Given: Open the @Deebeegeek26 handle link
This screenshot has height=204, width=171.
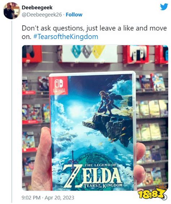Looking at the screenshot, I should point(41,15).
